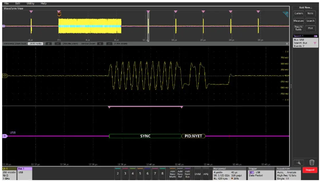Image resolution: width=321 pixels, height=182 pixels.
Task: Click the USB bus label
Action: pos(13,133)
